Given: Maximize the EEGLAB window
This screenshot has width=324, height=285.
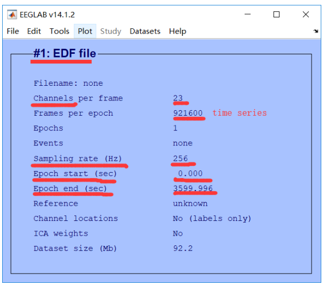Looking at the screenshot, I should [276, 14].
